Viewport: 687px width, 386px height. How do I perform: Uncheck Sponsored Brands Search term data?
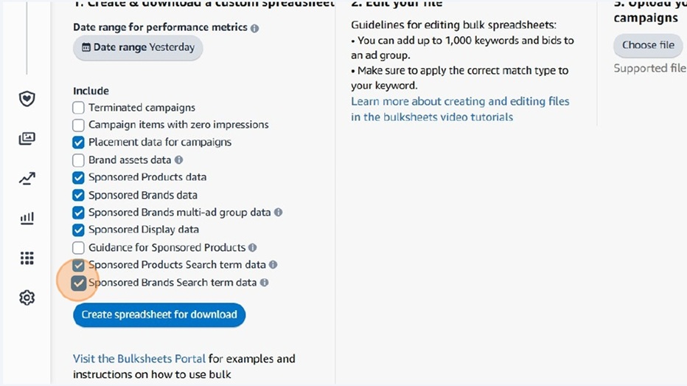[78, 283]
